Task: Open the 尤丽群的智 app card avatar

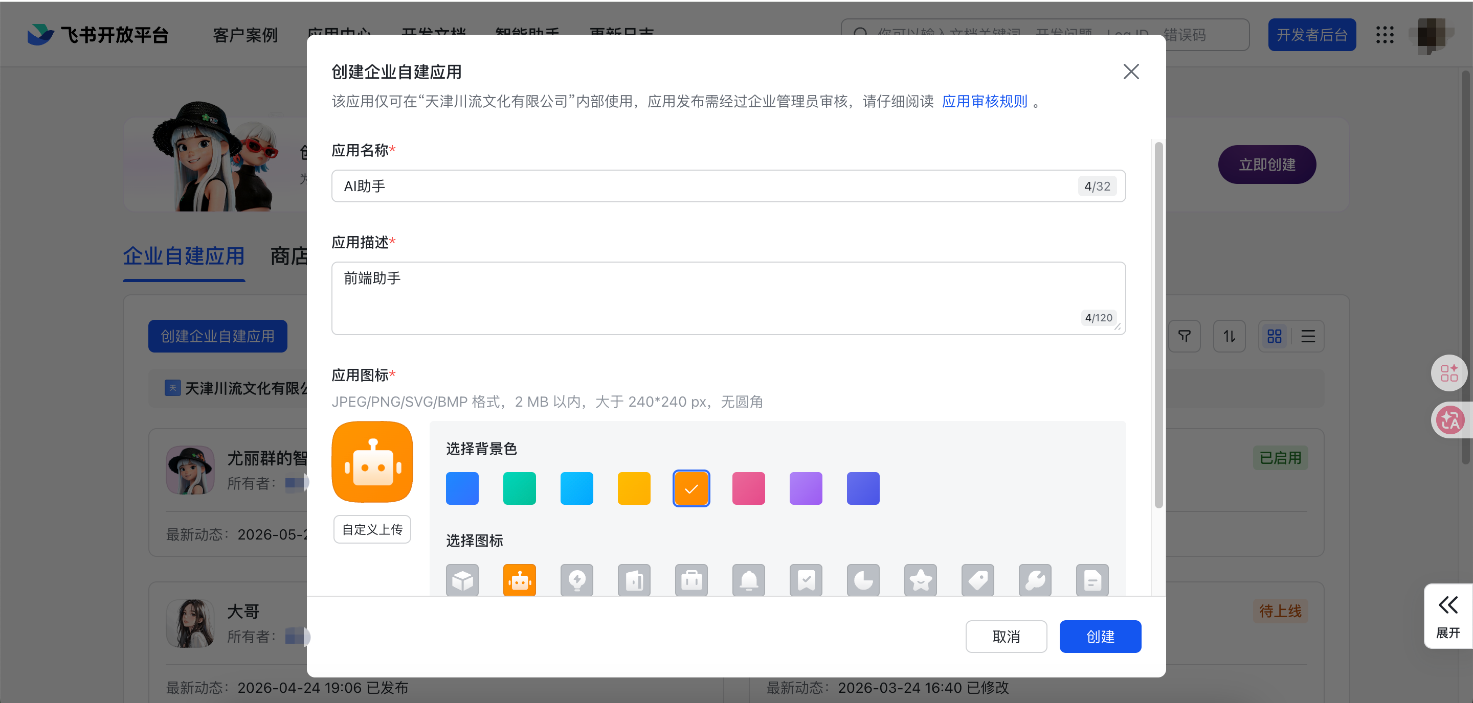Action: [190, 470]
